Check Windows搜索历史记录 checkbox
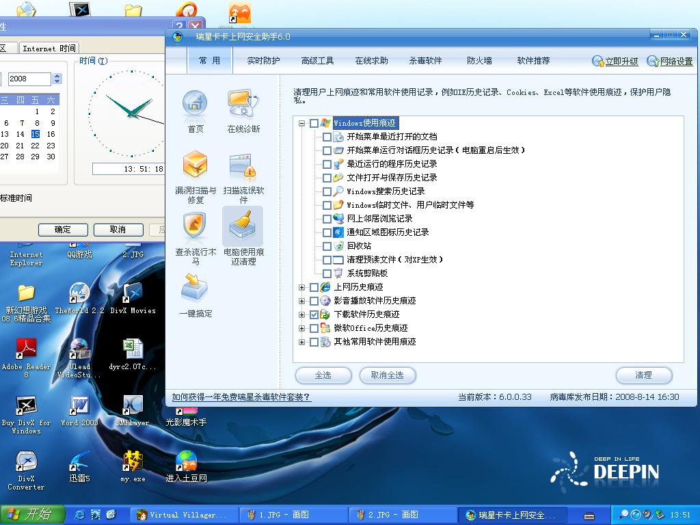700x525 pixels. pyautogui.click(x=327, y=192)
